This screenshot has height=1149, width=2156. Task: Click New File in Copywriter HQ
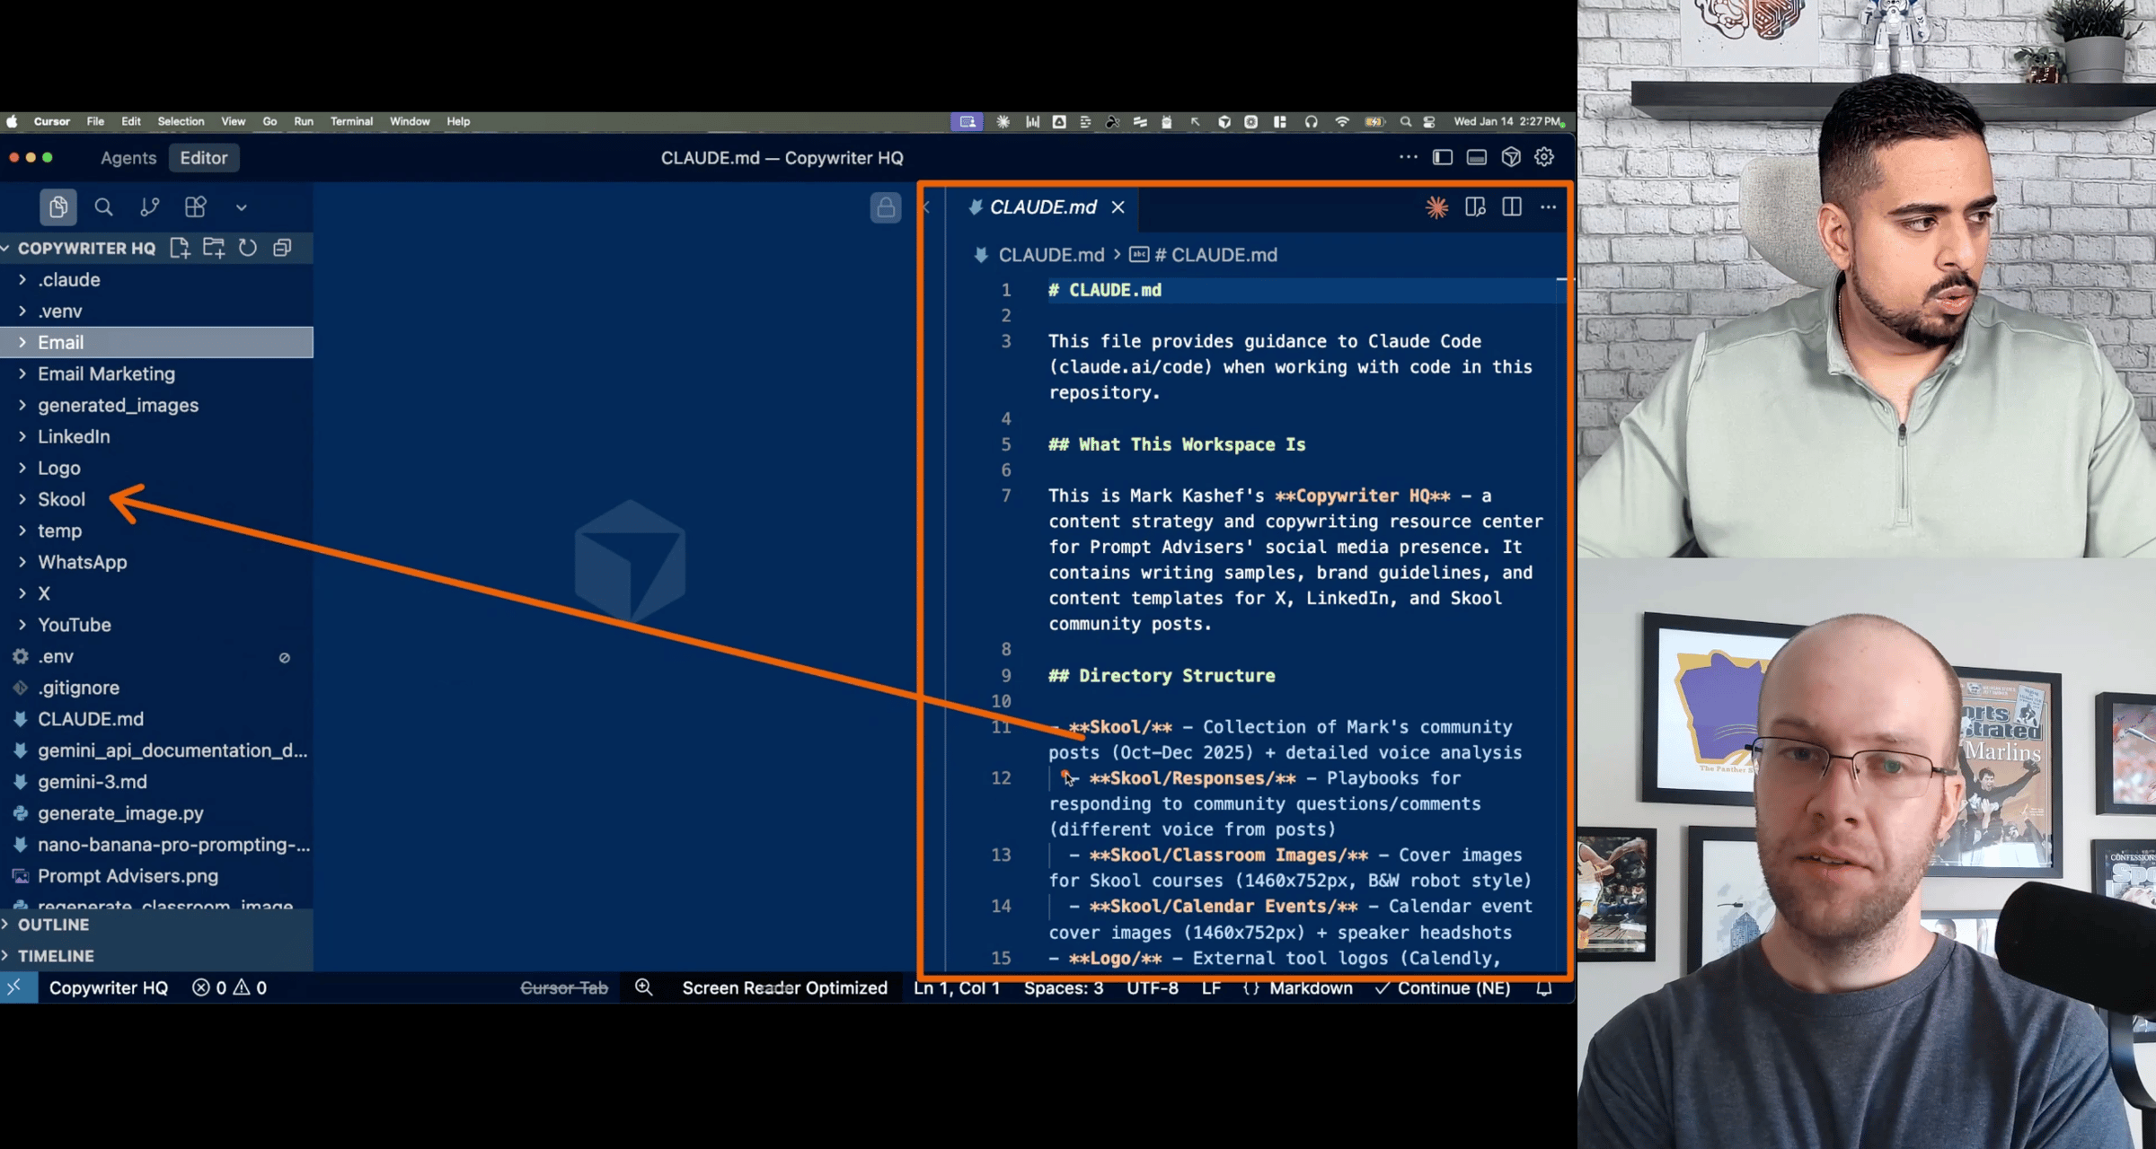click(180, 248)
